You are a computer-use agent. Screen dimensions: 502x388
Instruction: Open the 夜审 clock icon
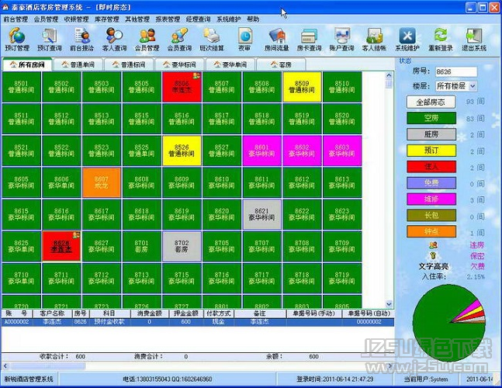(x=244, y=40)
